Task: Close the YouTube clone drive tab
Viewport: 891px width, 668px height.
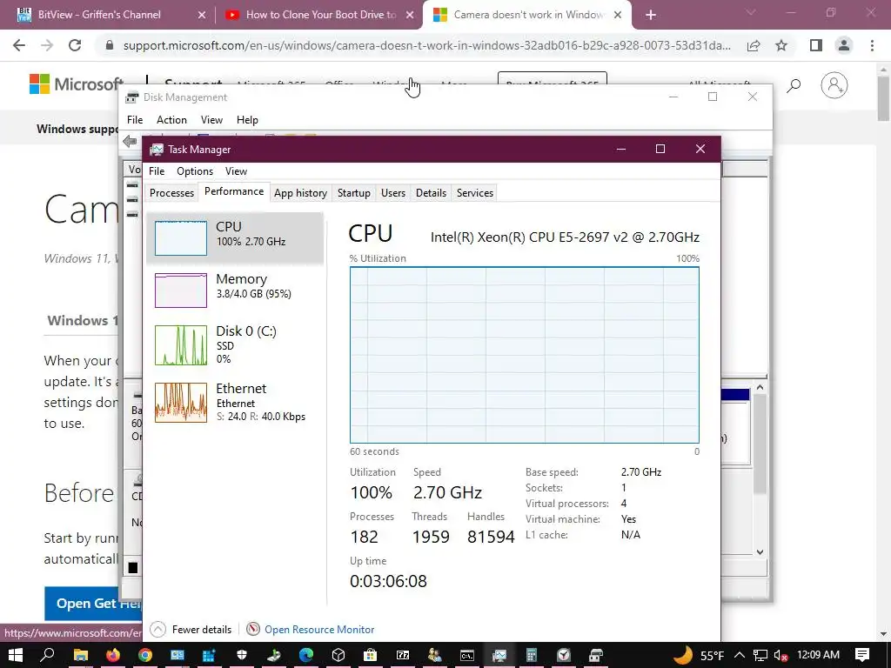Action: (x=410, y=15)
